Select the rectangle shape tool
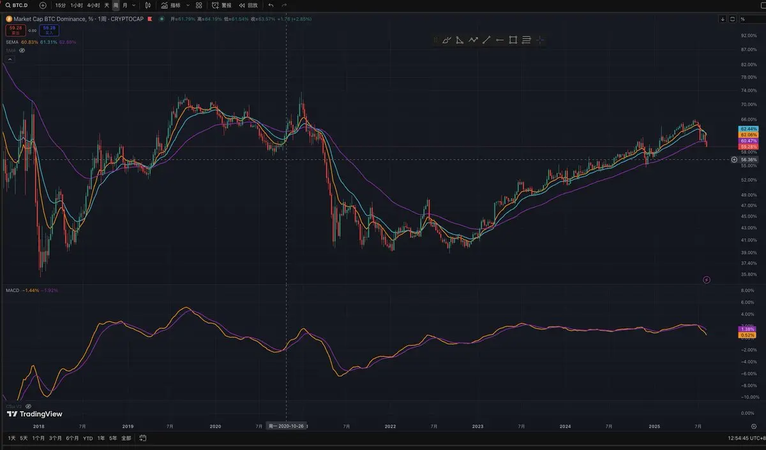The image size is (766, 450). click(513, 40)
